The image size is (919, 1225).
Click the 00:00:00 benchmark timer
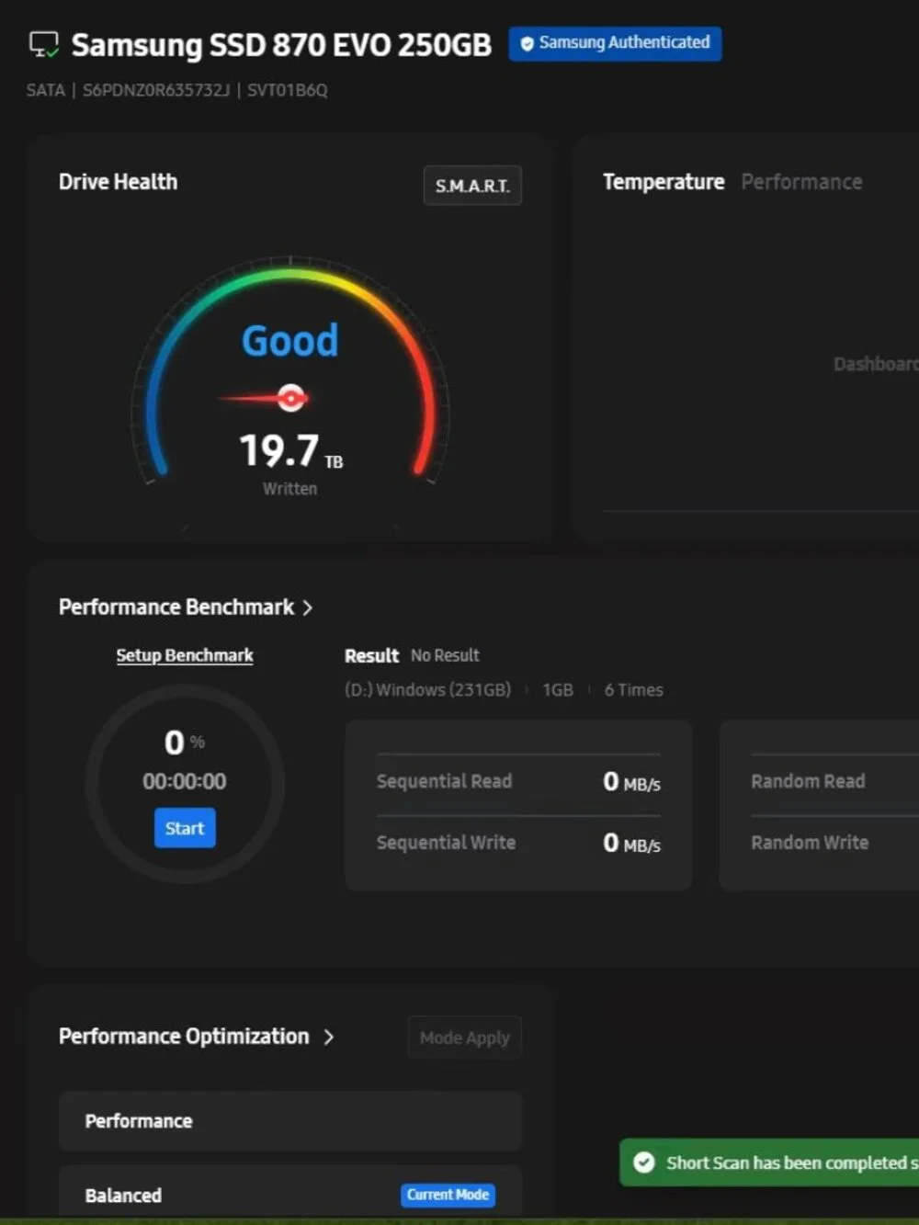185,782
